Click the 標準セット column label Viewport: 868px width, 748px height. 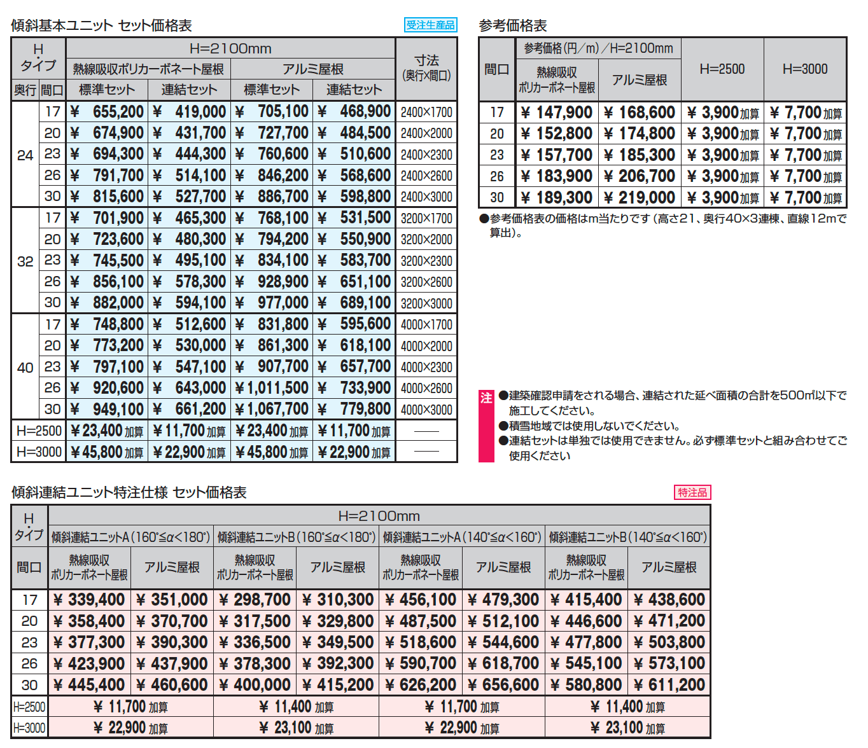(x=106, y=89)
